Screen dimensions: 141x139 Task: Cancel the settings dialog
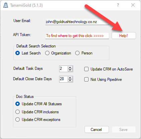pos(97,129)
